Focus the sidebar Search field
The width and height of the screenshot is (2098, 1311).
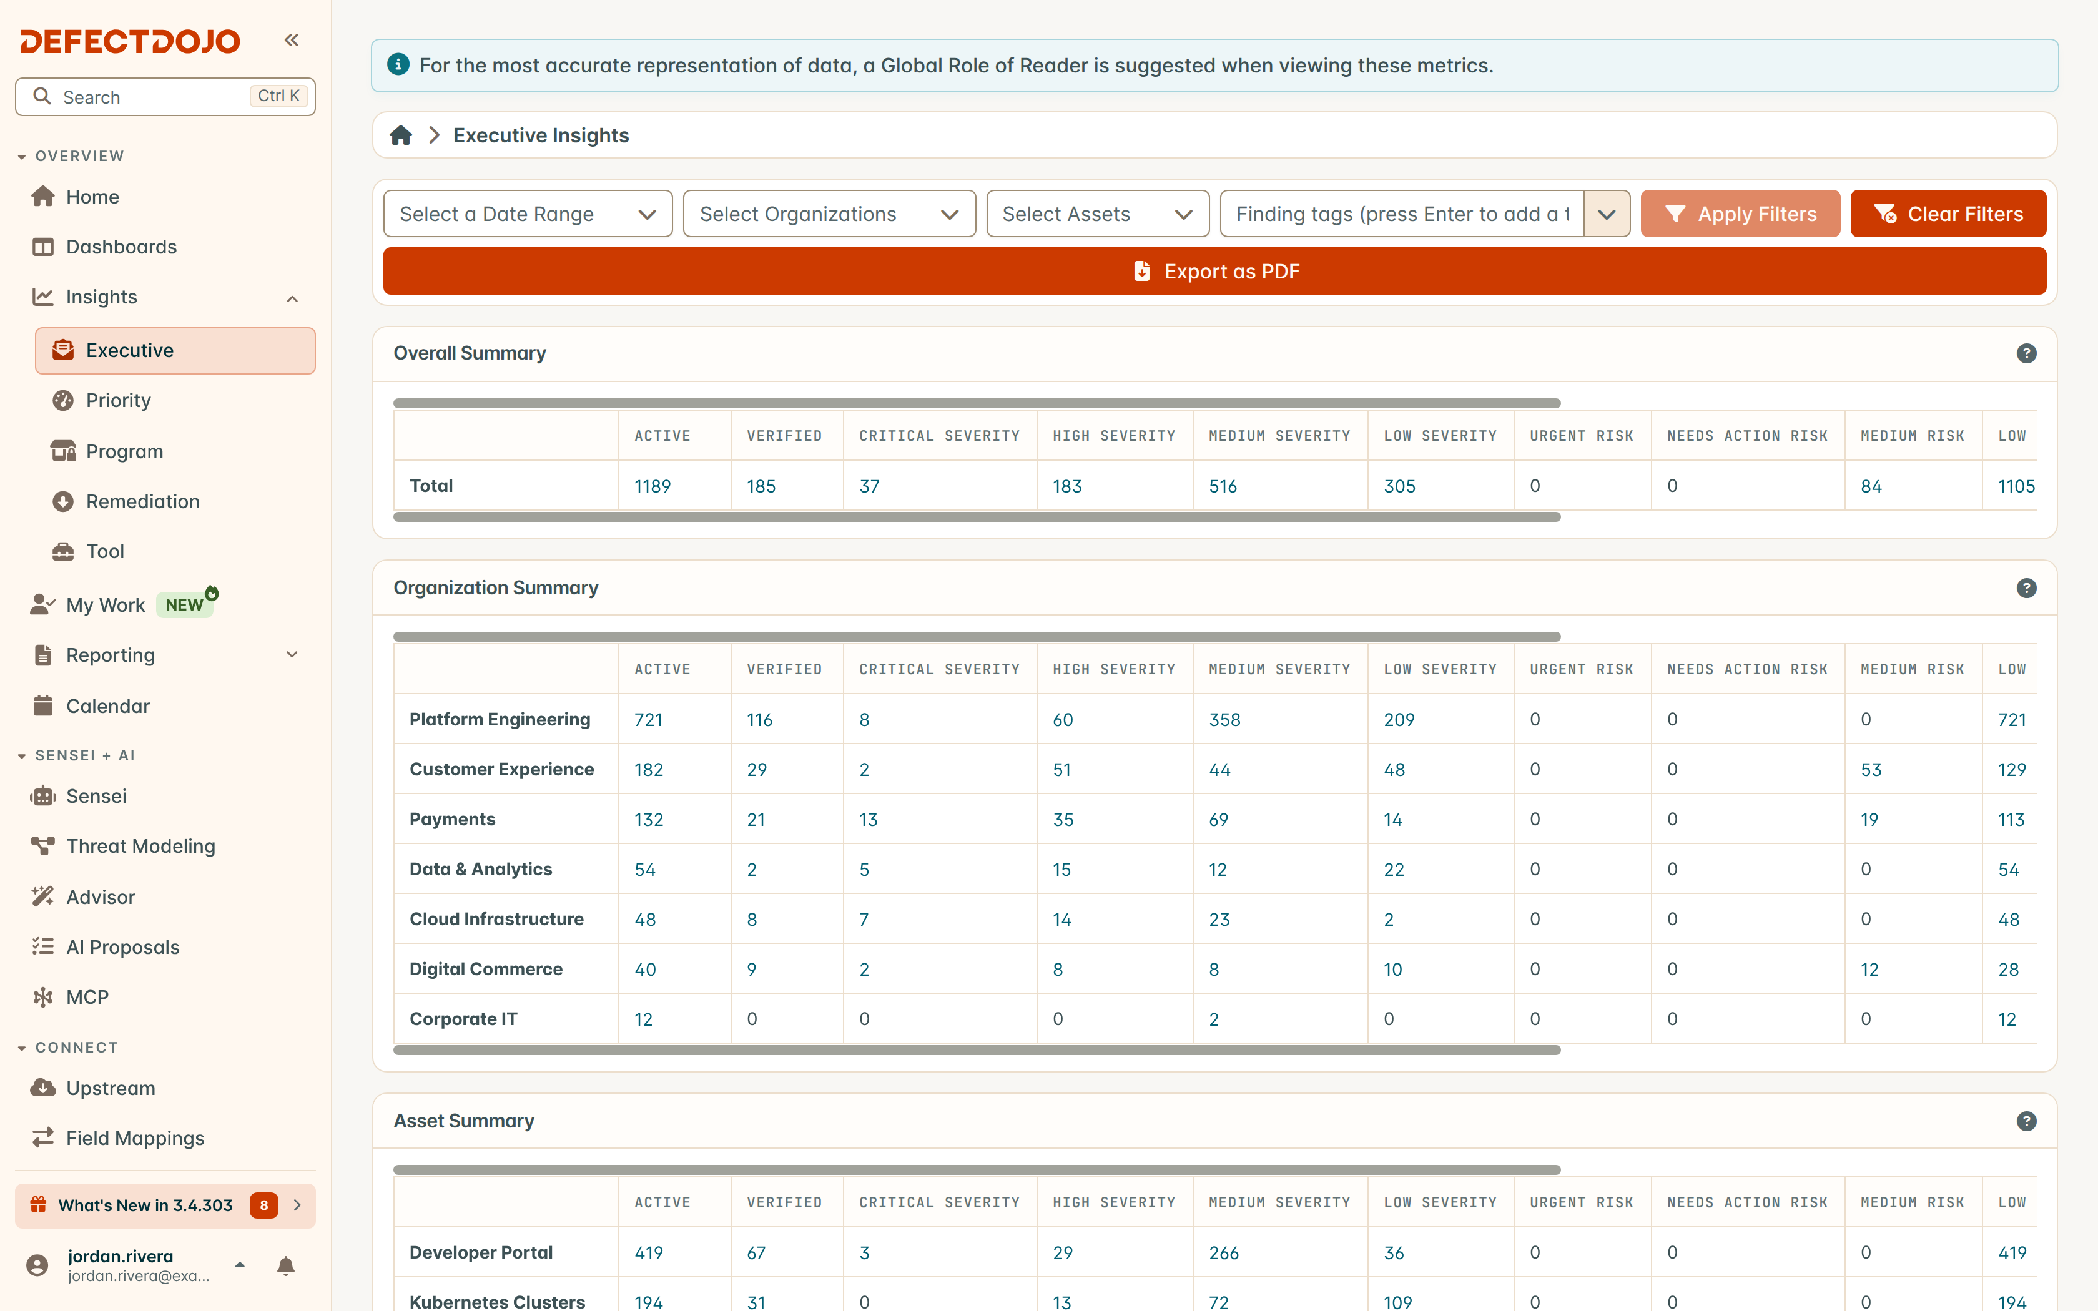165,96
